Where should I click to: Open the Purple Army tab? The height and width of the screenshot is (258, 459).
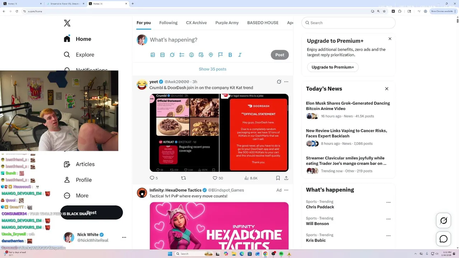click(x=227, y=23)
